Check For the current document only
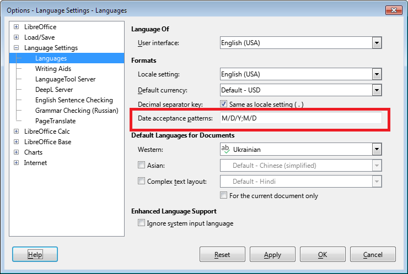The width and height of the screenshot is (408, 274). pyautogui.click(x=223, y=195)
